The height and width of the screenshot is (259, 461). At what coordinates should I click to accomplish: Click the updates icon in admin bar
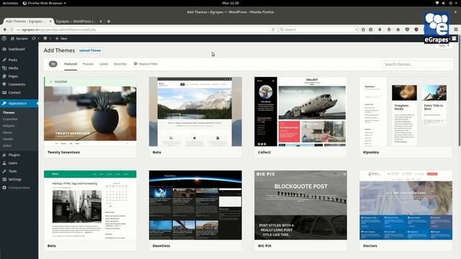(35, 38)
